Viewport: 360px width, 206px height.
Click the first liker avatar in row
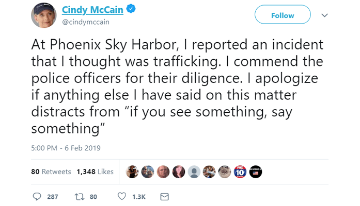(132, 171)
